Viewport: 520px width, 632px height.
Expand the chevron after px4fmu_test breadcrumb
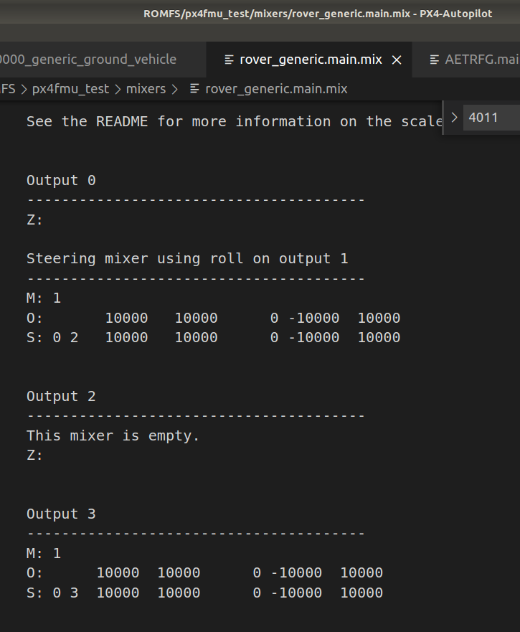pos(118,89)
